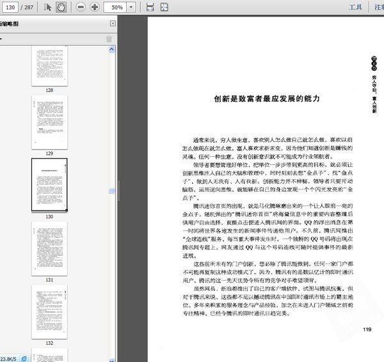Open the 注释 panel
384x362 pixels.
click(x=379, y=7)
